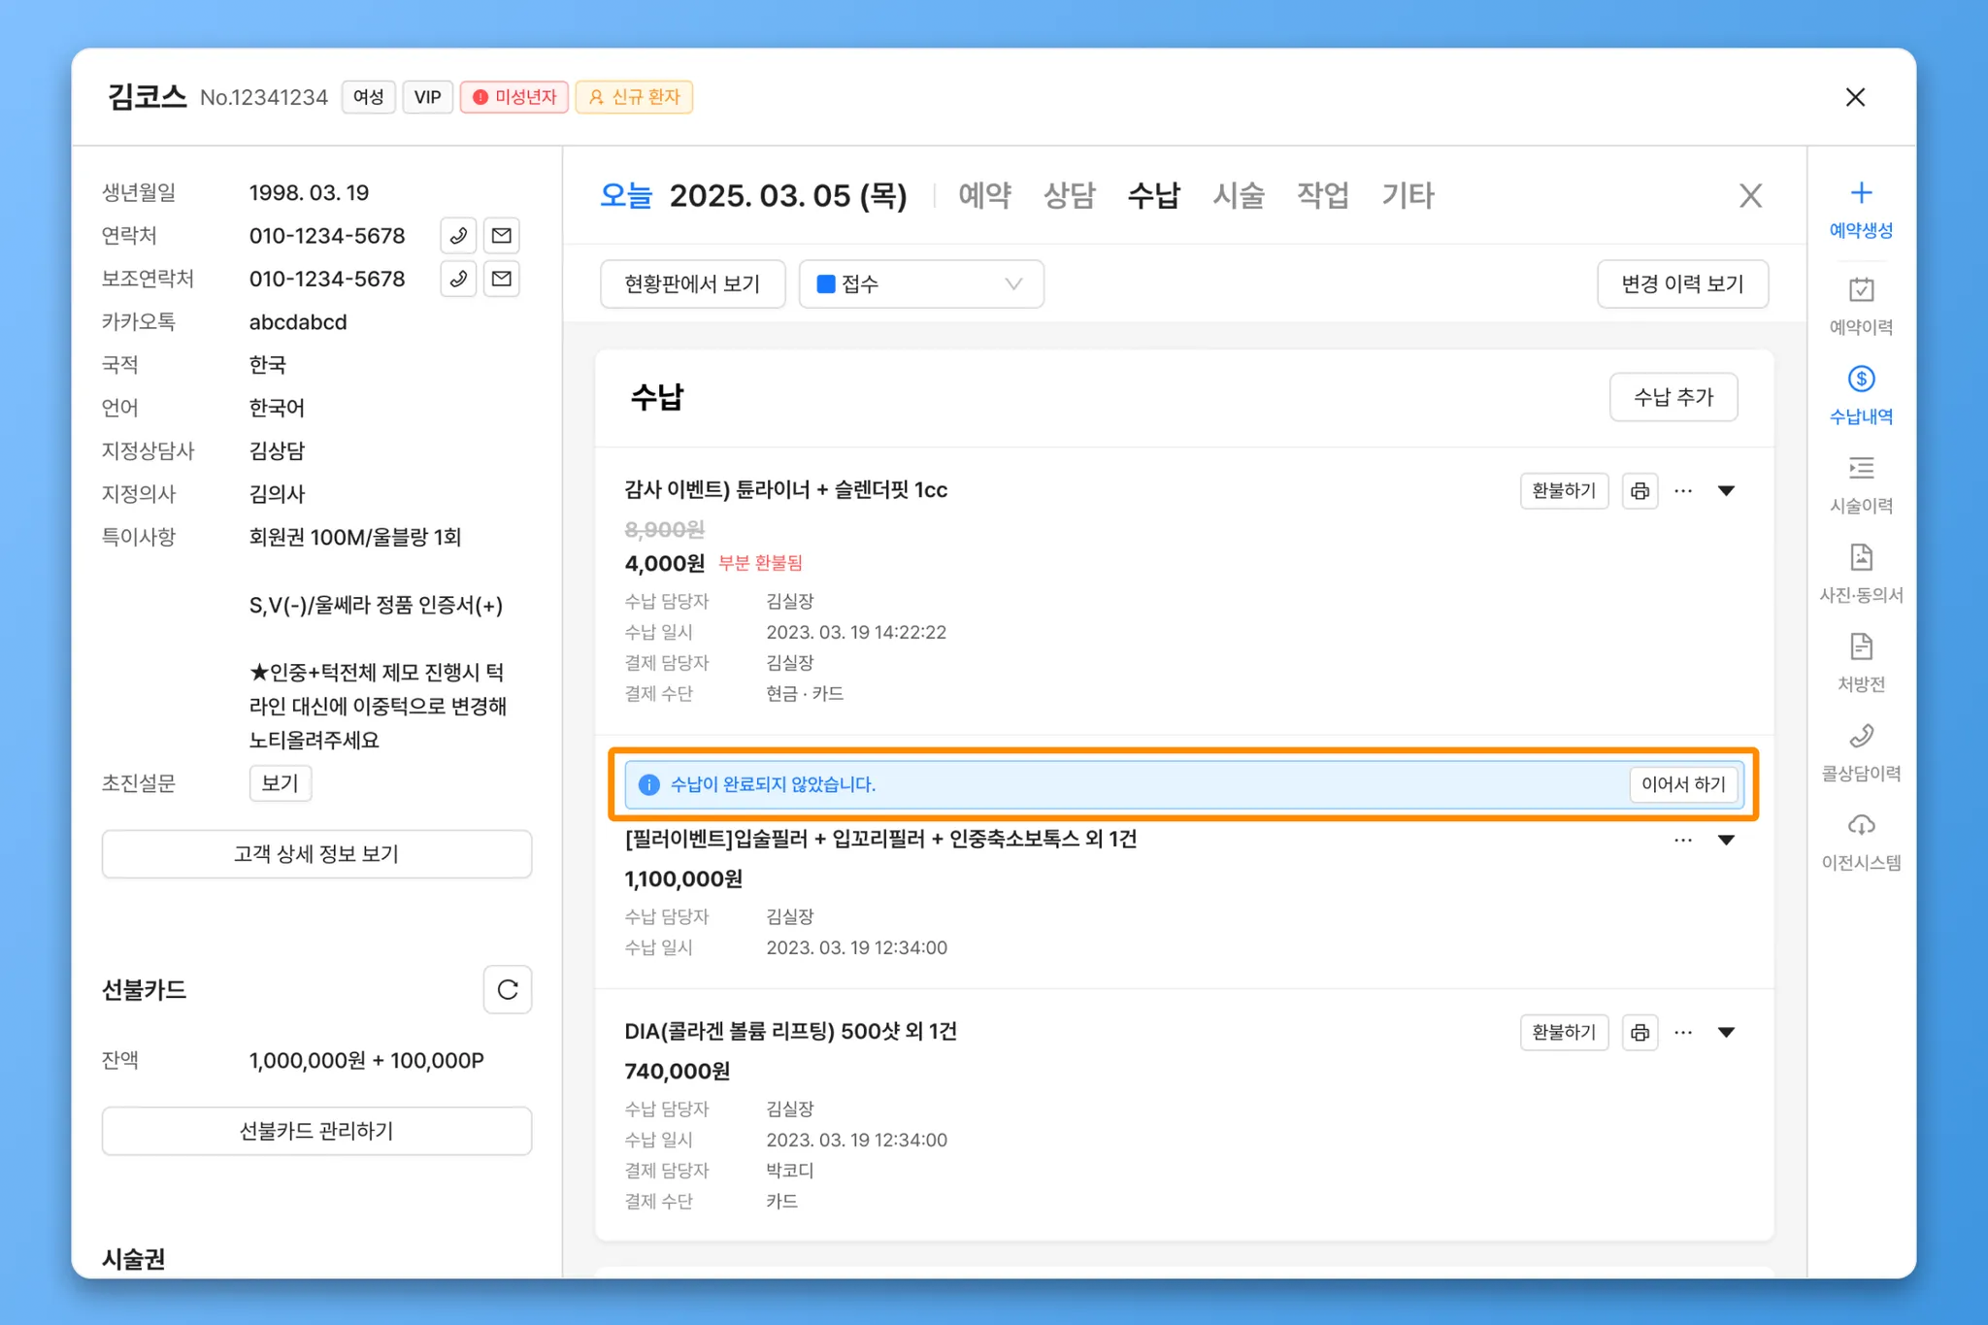Open 사진·동의서 icon in sidebar
The width and height of the screenshot is (1988, 1325).
[x=1860, y=558]
